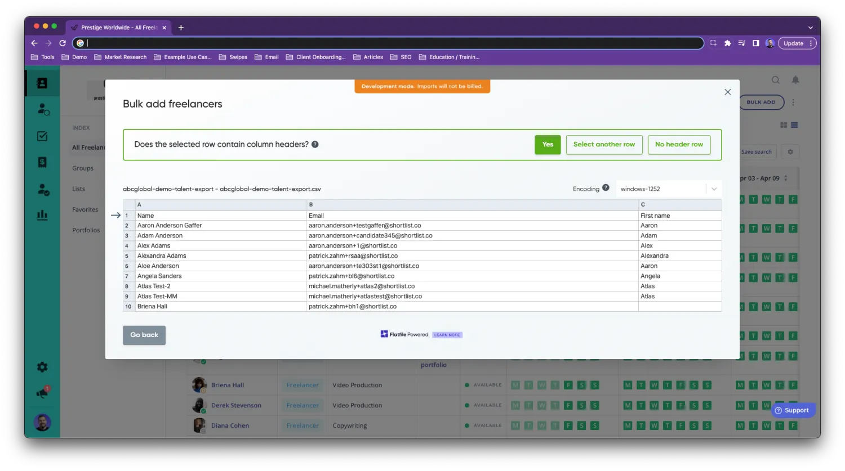Click the announcements megaphone icon in sidebar
Image resolution: width=845 pixels, height=471 pixels.
[x=42, y=393]
